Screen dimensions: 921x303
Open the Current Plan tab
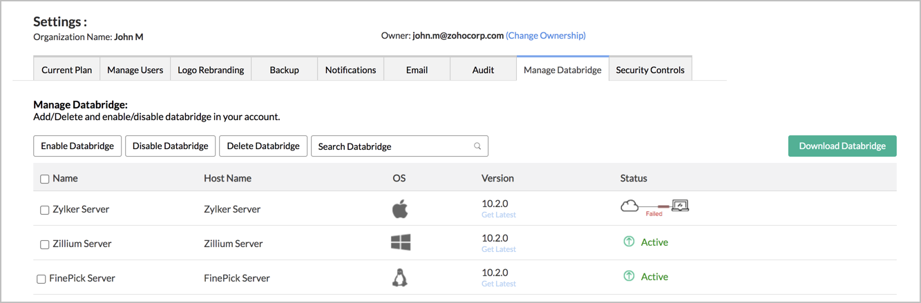66,70
